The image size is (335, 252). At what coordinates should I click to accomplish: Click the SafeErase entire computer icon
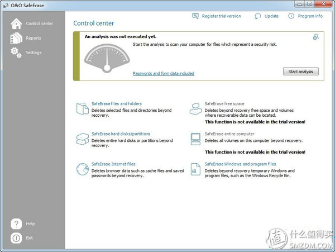[x=195, y=139]
